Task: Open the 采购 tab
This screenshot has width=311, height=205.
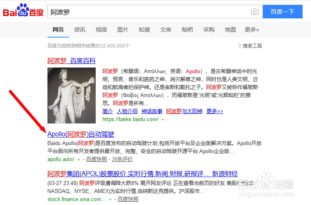Action: [x=209, y=30]
